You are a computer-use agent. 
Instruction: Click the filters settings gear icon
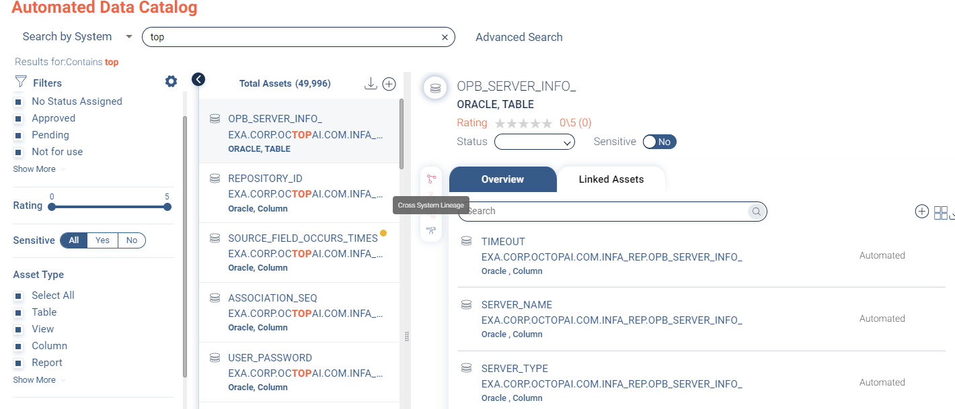171,82
